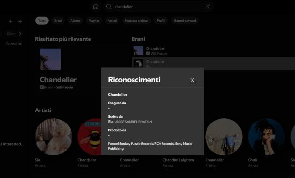This screenshot has width=295, height=178.
Task: Select the Profili filter tab
Action: [161, 21]
